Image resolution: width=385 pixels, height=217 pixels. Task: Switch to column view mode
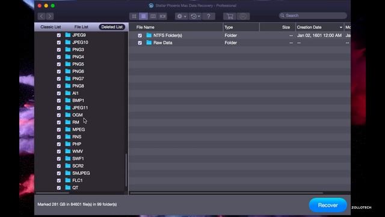click(x=153, y=16)
